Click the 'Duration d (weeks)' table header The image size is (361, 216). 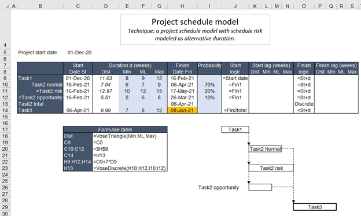130,65
